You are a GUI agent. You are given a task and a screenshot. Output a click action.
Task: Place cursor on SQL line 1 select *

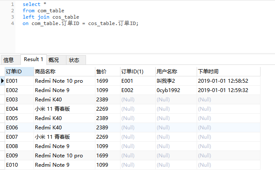[34, 4]
